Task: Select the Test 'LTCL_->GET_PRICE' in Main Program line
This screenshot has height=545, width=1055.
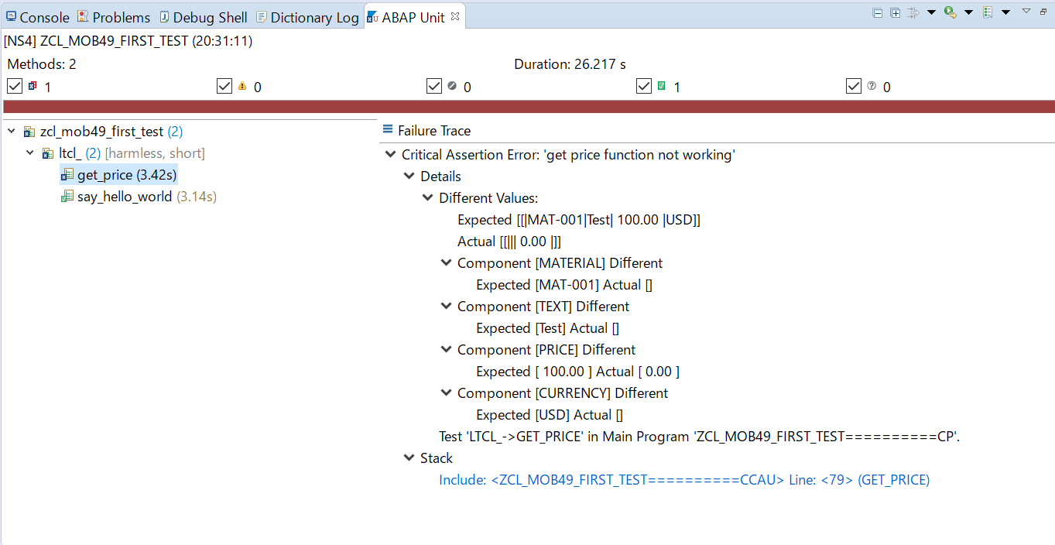Action: tap(700, 437)
